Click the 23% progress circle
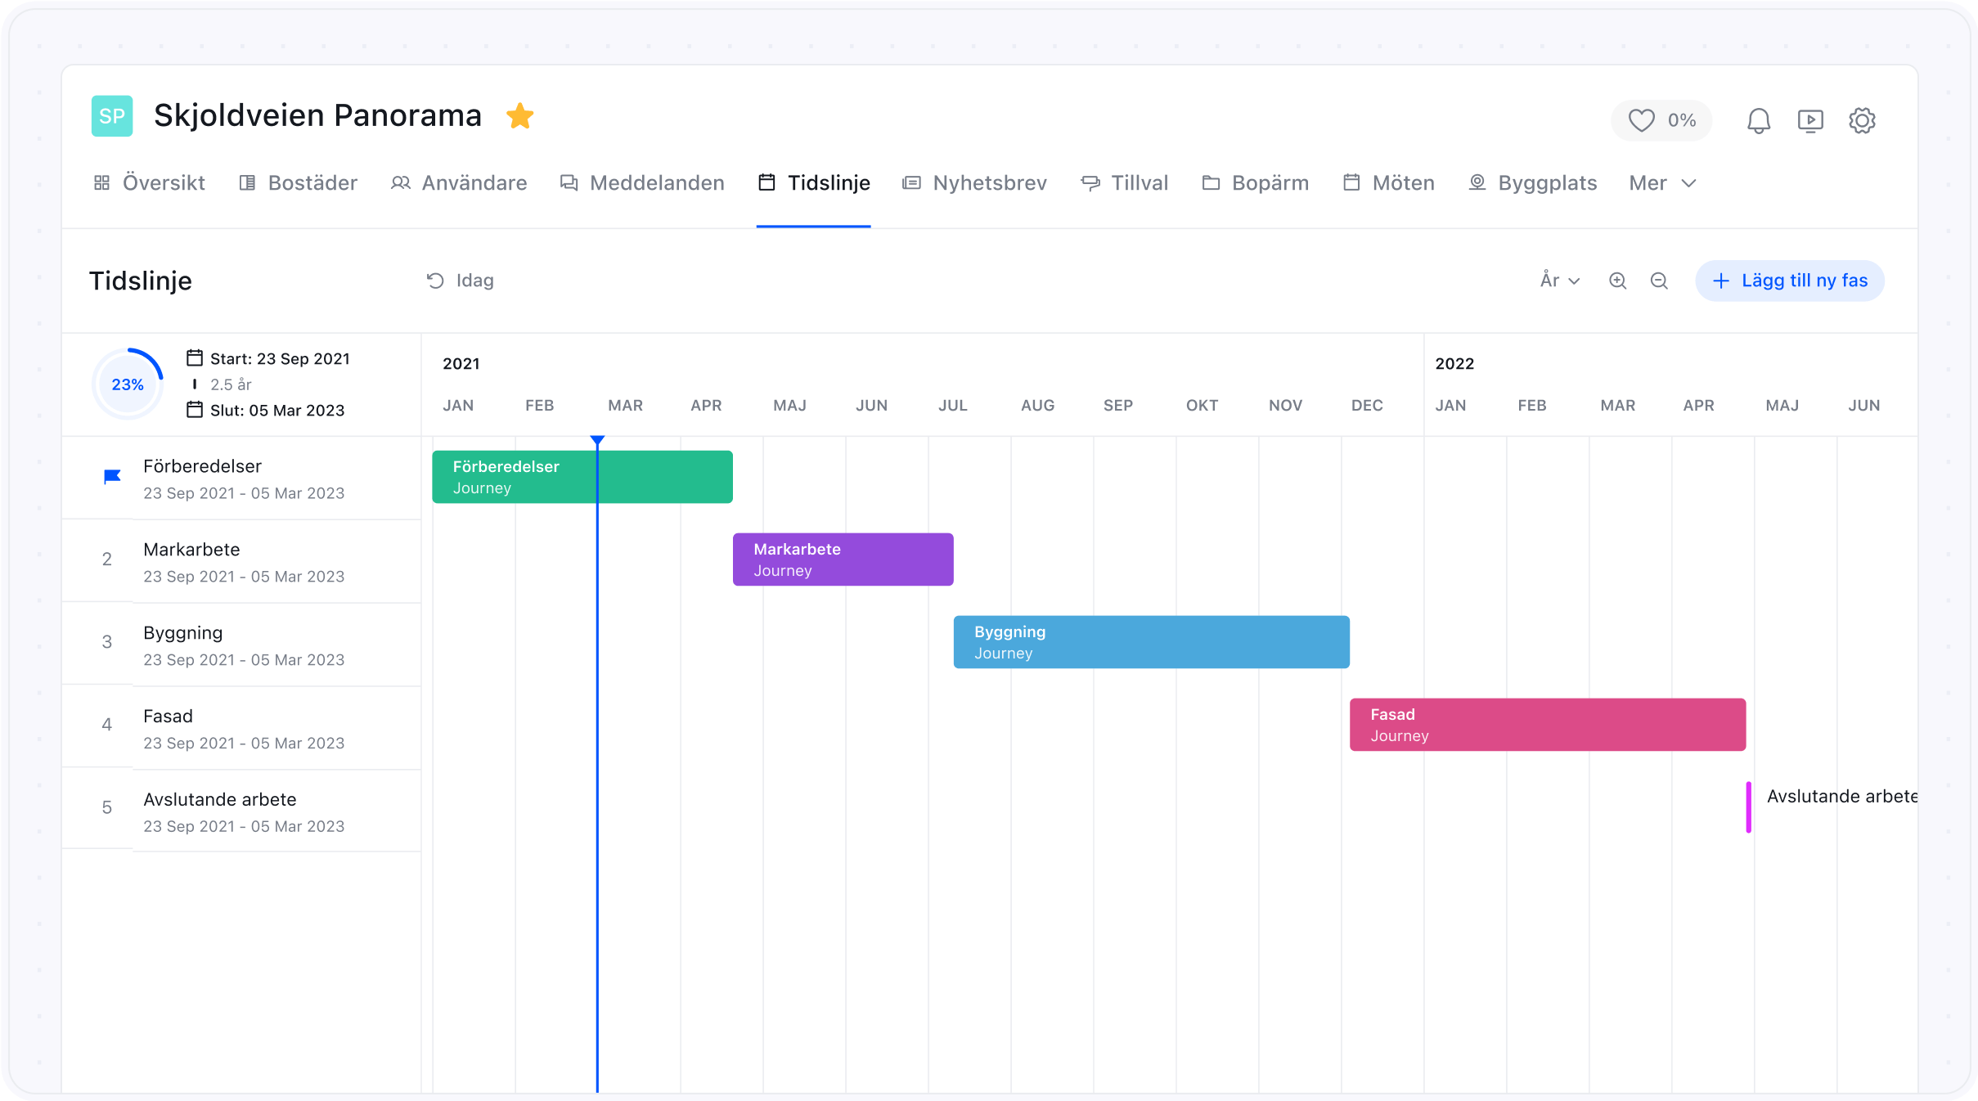Viewport: 1978px width, 1101px height. click(x=128, y=384)
